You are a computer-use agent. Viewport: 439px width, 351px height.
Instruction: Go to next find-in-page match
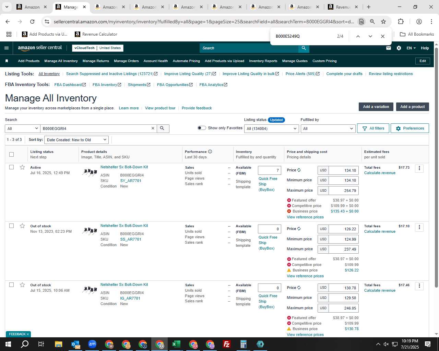pos(370,36)
